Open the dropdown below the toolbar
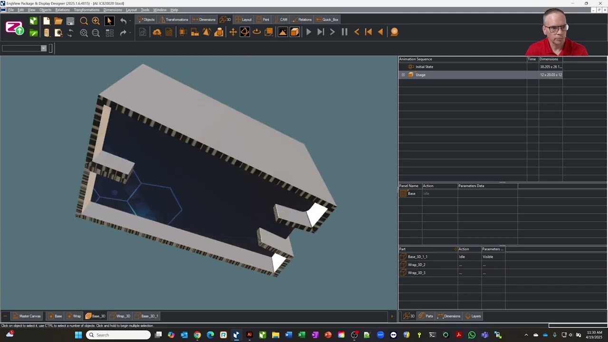The height and width of the screenshot is (342, 608). 44,48
